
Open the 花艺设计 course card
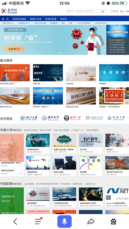coord(117,144)
